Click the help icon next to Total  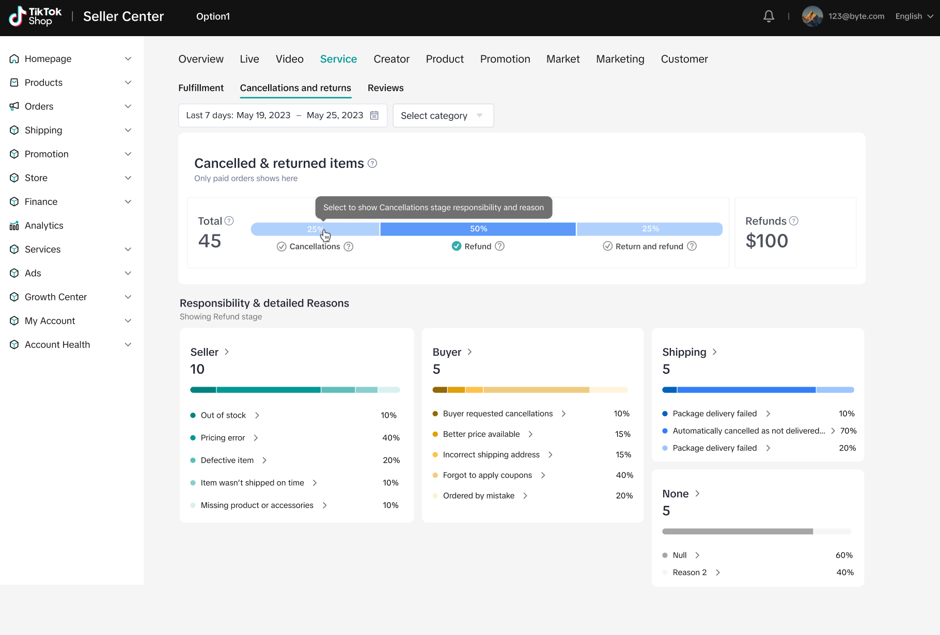pyautogui.click(x=229, y=221)
